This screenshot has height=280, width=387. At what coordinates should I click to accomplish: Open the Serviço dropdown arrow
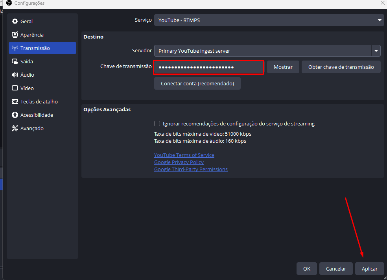pyautogui.click(x=380, y=20)
